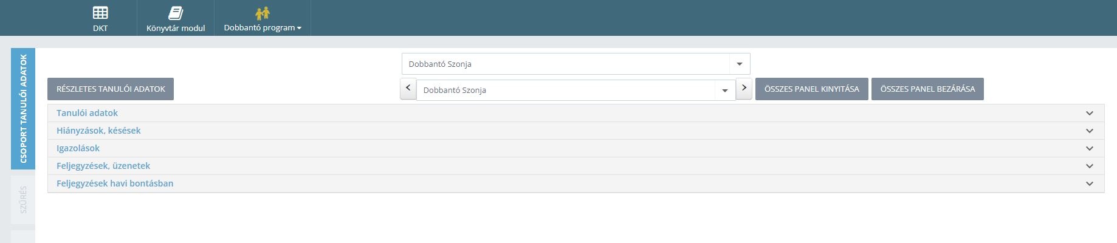This screenshot has width=1117, height=243.
Task: Open the lower student selector dropdown arrow
Action: pyautogui.click(x=725, y=91)
